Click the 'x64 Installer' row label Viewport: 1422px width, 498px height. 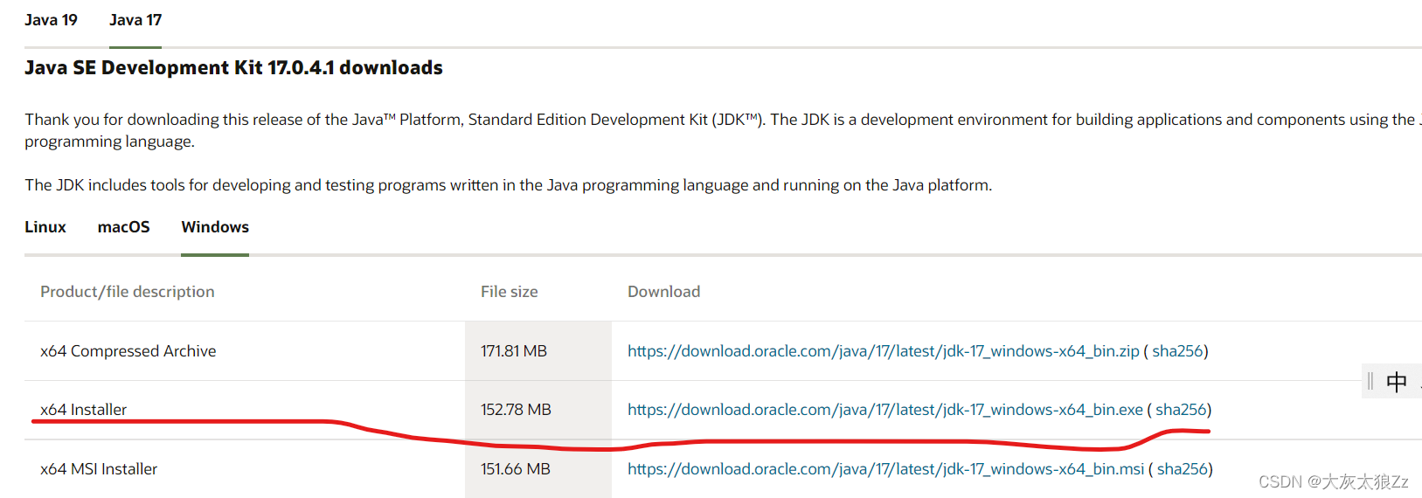pyautogui.click(x=84, y=410)
